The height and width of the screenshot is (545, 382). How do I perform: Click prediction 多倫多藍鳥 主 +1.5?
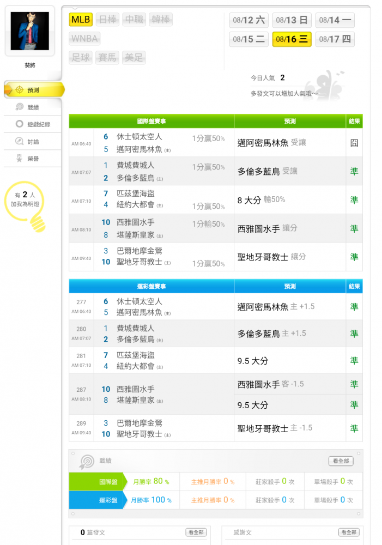click(x=272, y=334)
